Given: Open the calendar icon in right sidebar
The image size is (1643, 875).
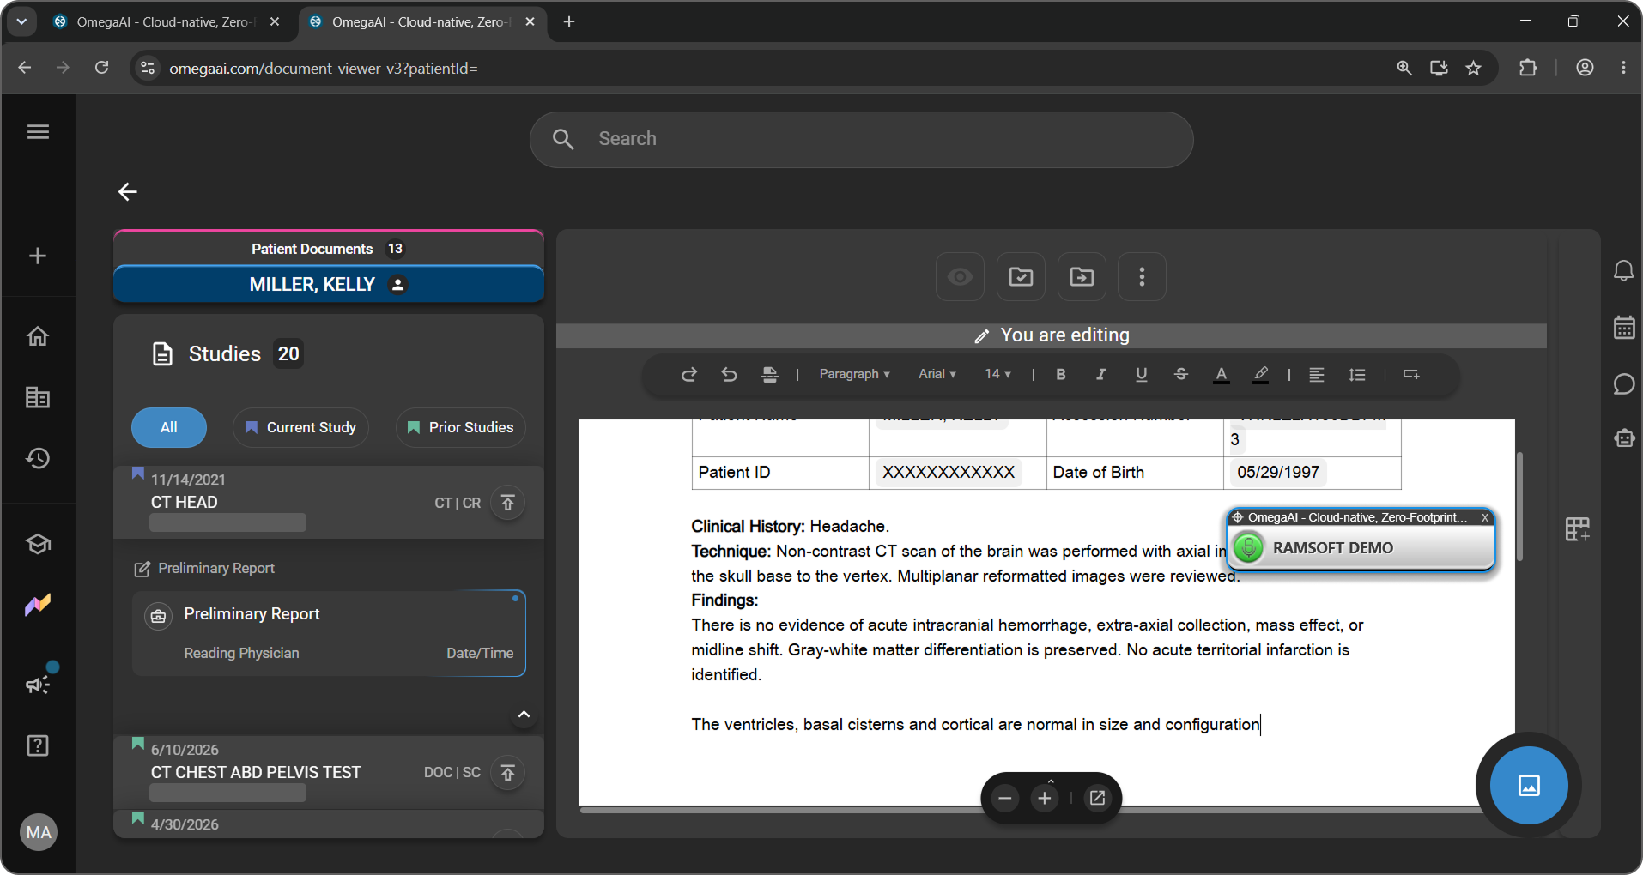Looking at the screenshot, I should 1623,327.
